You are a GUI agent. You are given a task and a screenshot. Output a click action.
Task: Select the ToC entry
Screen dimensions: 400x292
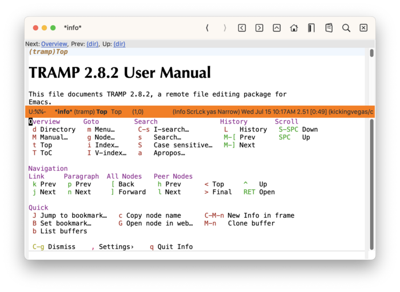tap(42, 153)
